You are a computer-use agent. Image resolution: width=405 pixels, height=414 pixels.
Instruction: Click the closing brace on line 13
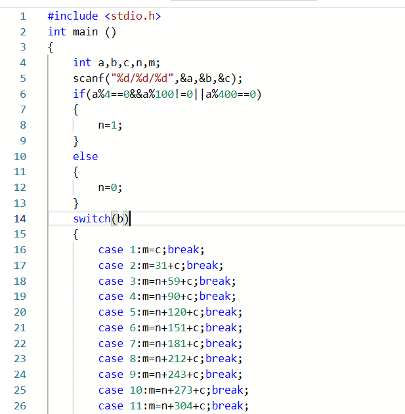coord(76,203)
